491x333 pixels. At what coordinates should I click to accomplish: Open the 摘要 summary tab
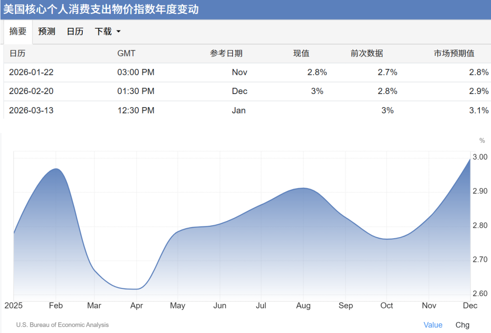[x=18, y=32]
